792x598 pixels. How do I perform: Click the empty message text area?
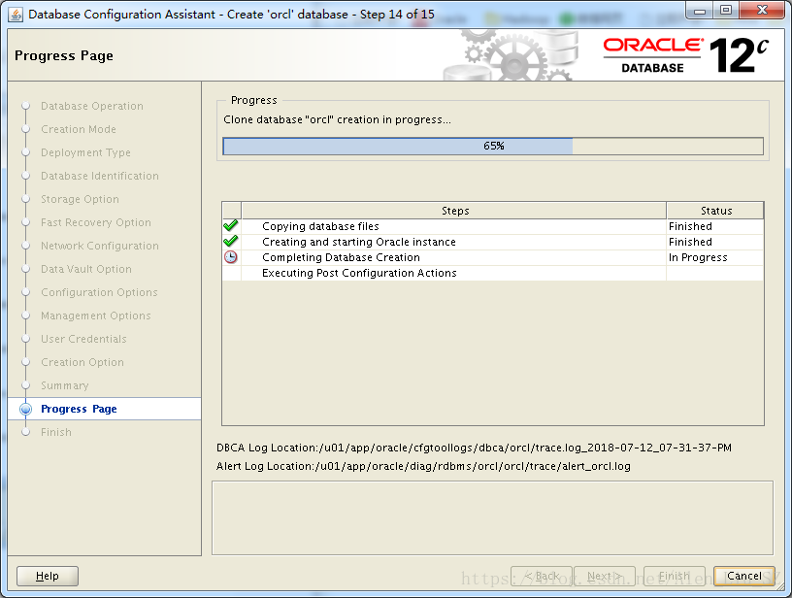point(492,517)
